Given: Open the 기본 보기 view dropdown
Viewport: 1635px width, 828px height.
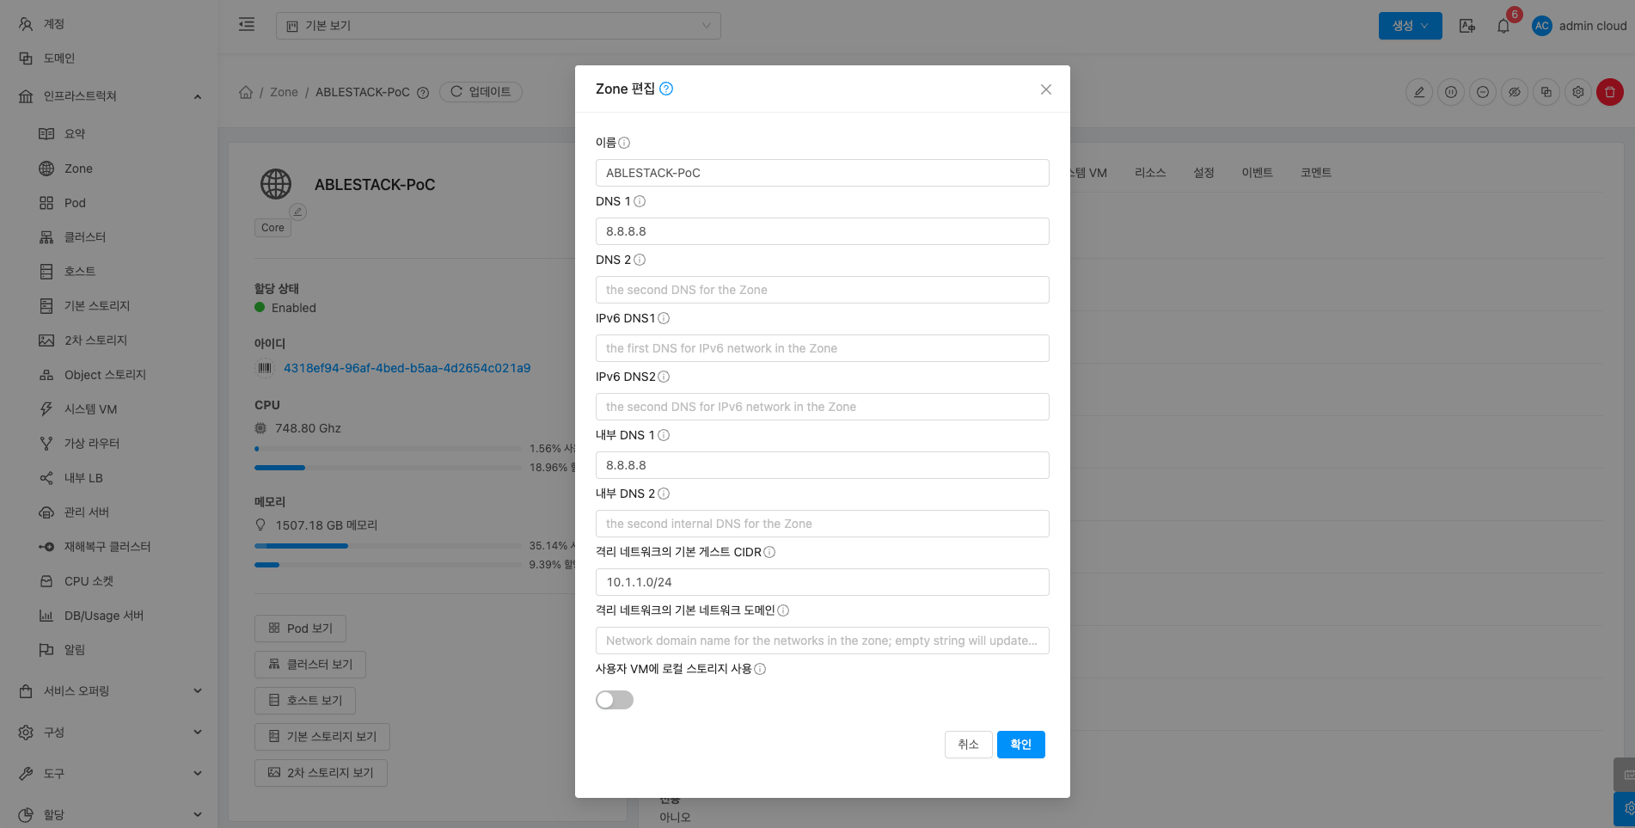Looking at the screenshot, I should coord(498,26).
